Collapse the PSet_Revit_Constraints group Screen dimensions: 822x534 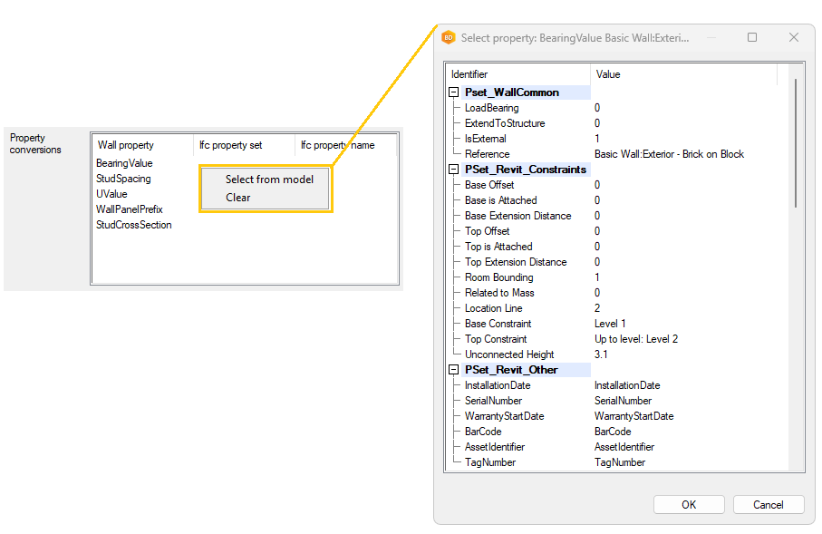[454, 170]
